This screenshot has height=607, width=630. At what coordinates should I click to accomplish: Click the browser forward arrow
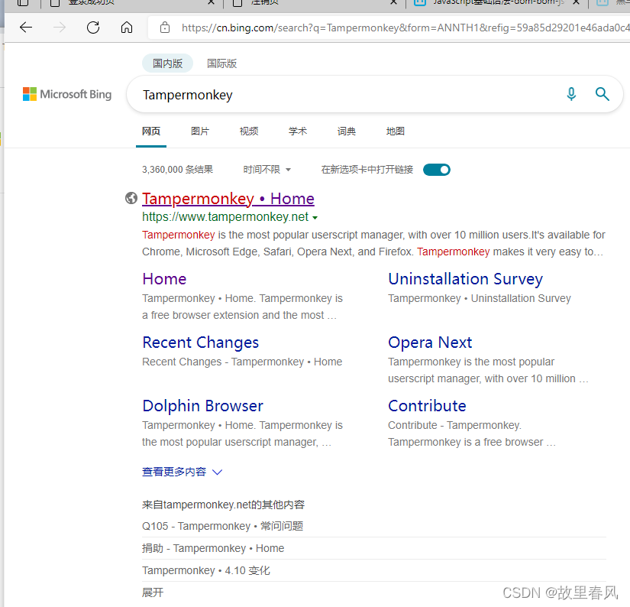(x=60, y=28)
